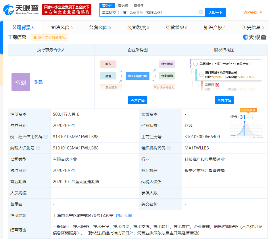Click organization code MA1FWLLB8
269x239 pixels.
pyautogui.click(x=197, y=148)
